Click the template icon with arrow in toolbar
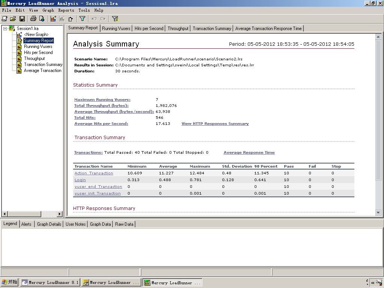The height and width of the screenshot is (288, 384). point(71,19)
